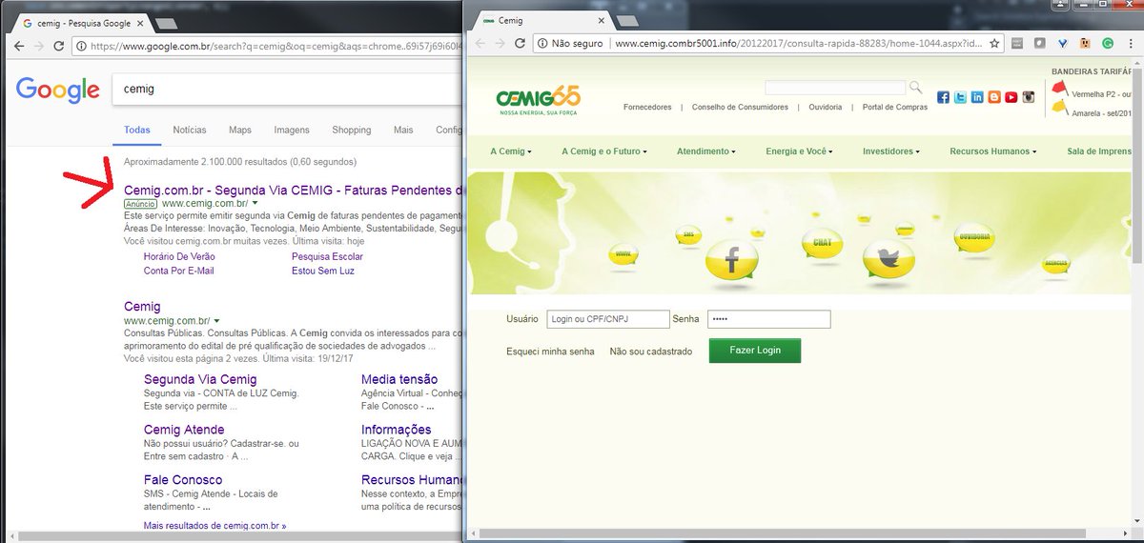Expand the 'Atendimento' menu
The width and height of the screenshot is (1144, 543).
[x=706, y=151]
